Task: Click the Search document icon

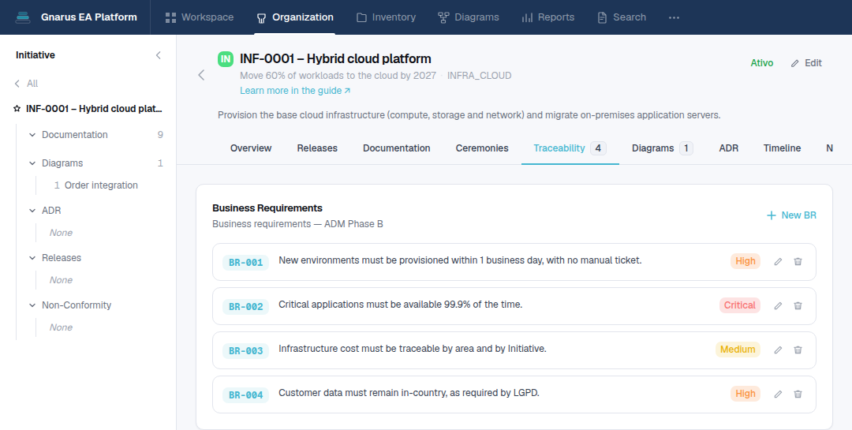Action: point(602,17)
